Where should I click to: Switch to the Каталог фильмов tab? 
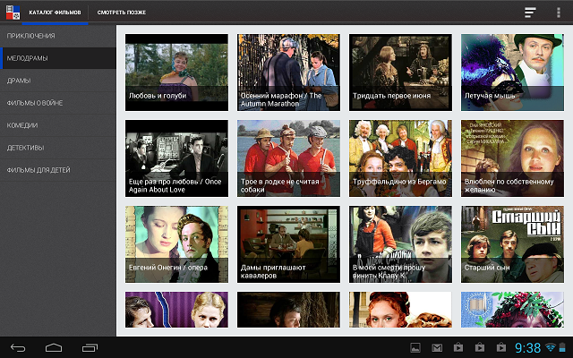tap(56, 13)
